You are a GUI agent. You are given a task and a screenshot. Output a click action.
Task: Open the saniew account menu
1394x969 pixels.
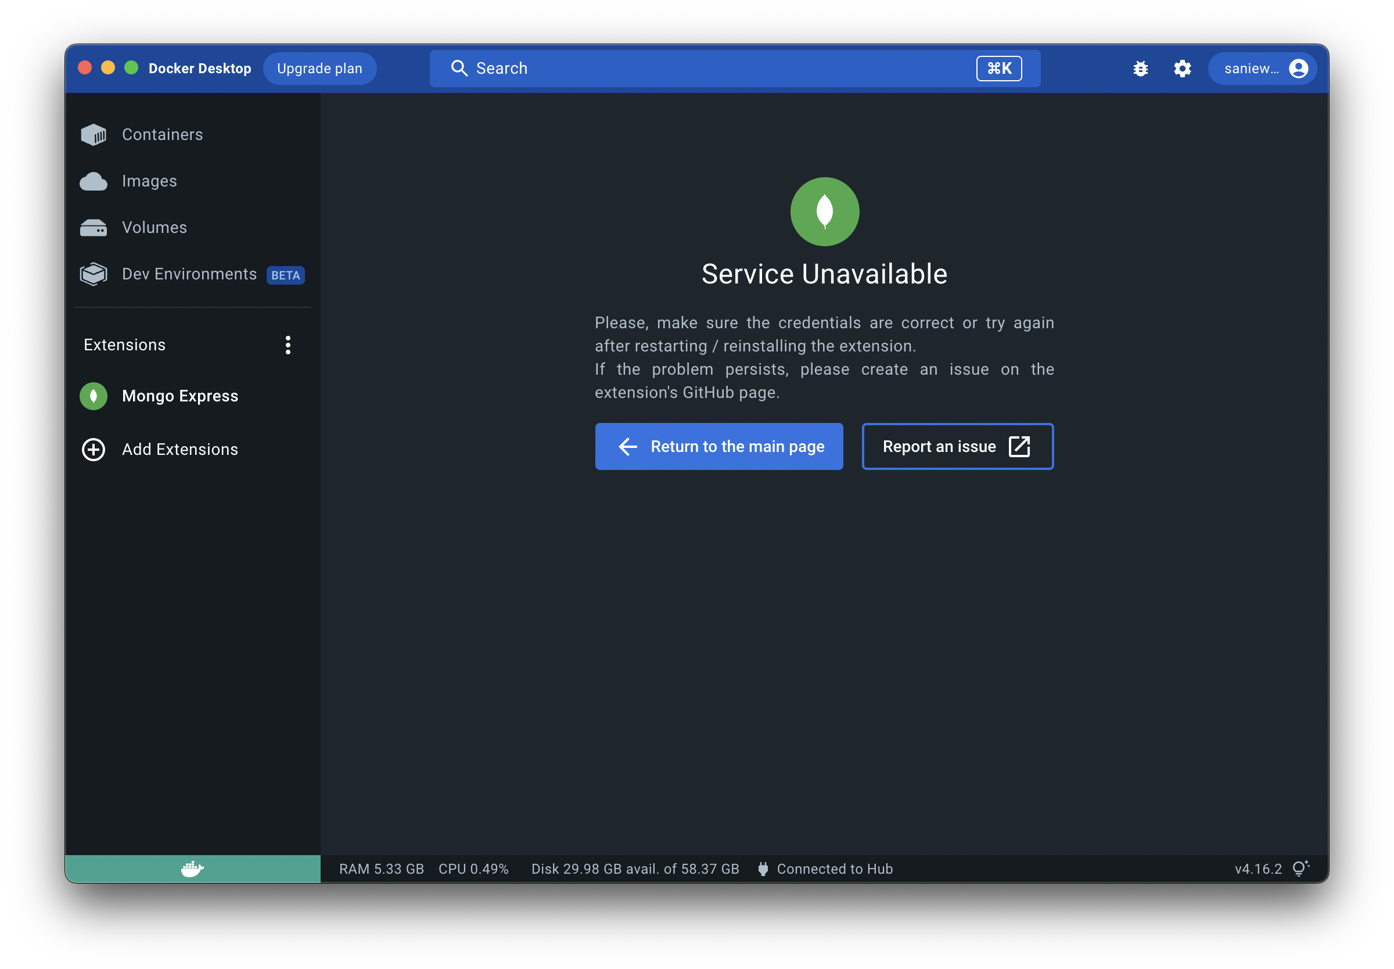(x=1262, y=69)
